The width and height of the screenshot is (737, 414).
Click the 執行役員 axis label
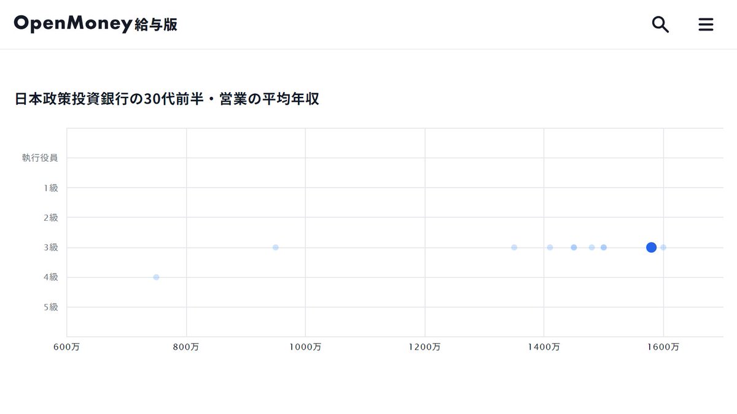coord(40,158)
